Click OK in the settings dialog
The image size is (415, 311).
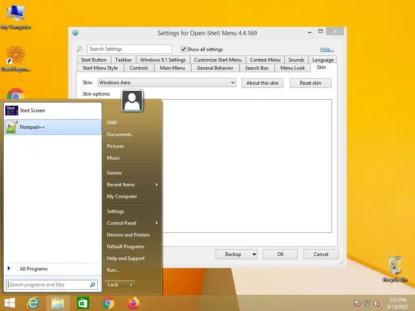[280, 254]
